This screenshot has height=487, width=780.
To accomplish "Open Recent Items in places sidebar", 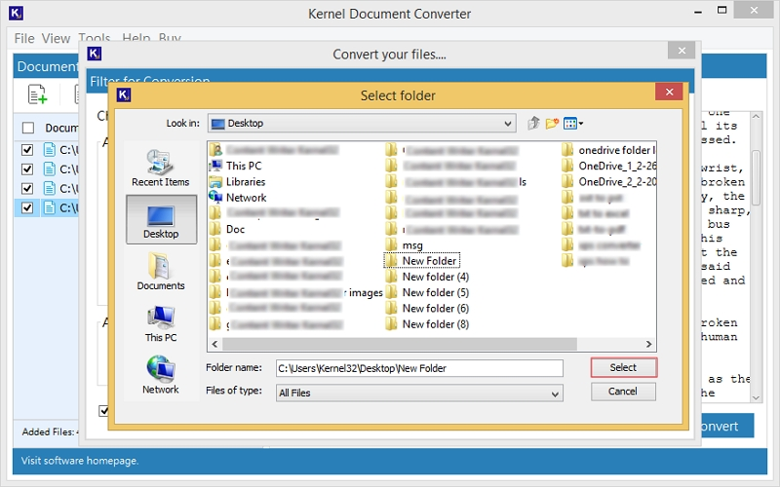I will tap(160, 168).
